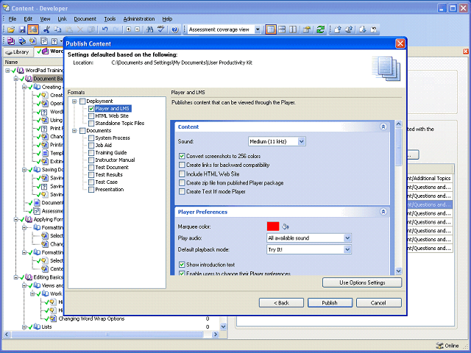471x353 pixels.
Task: Select the highlighted single-pane layout icon
Action: click(x=271, y=29)
